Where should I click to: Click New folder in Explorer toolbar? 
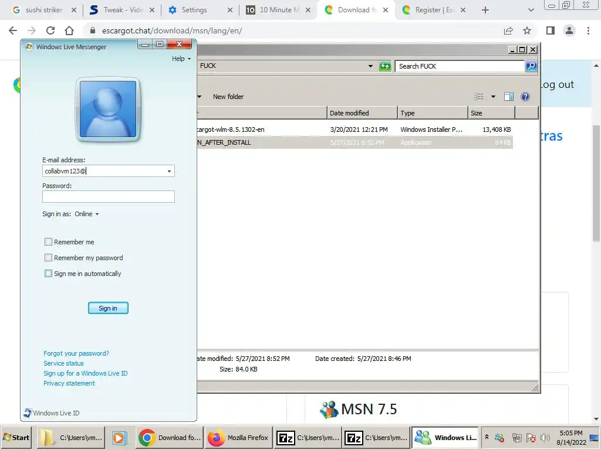228,97
